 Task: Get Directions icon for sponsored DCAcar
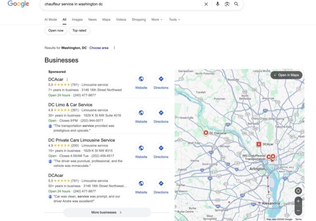click(x=161, y=79)
